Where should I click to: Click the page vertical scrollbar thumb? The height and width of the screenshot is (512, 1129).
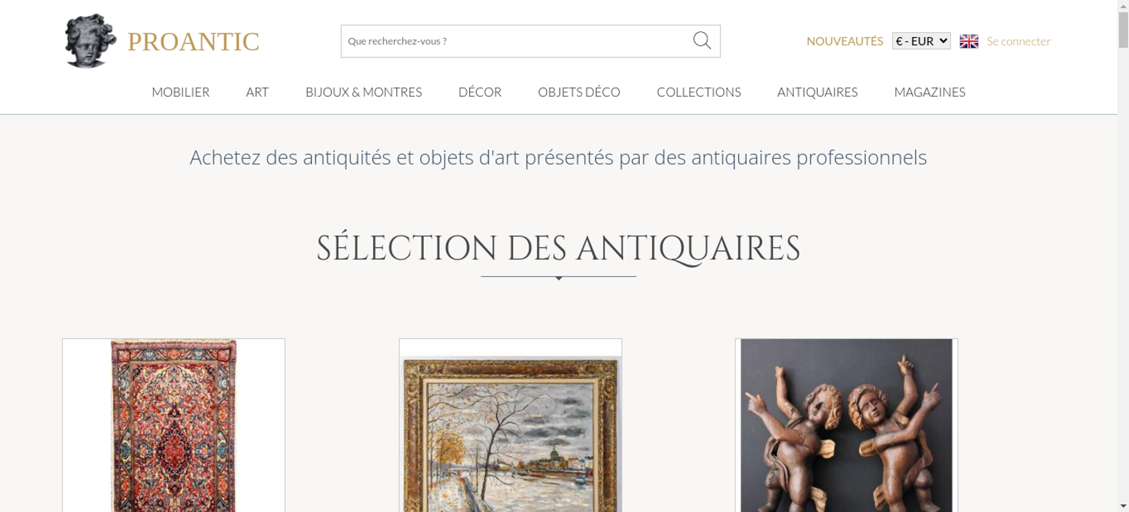[x=1123, y=29]
